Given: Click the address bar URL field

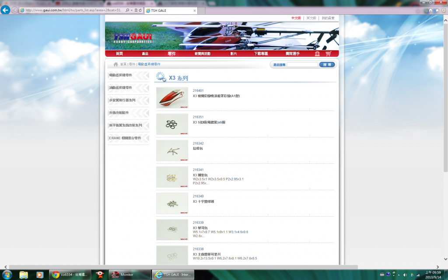Looking at the screenshot, I should [x=73, y=10].
